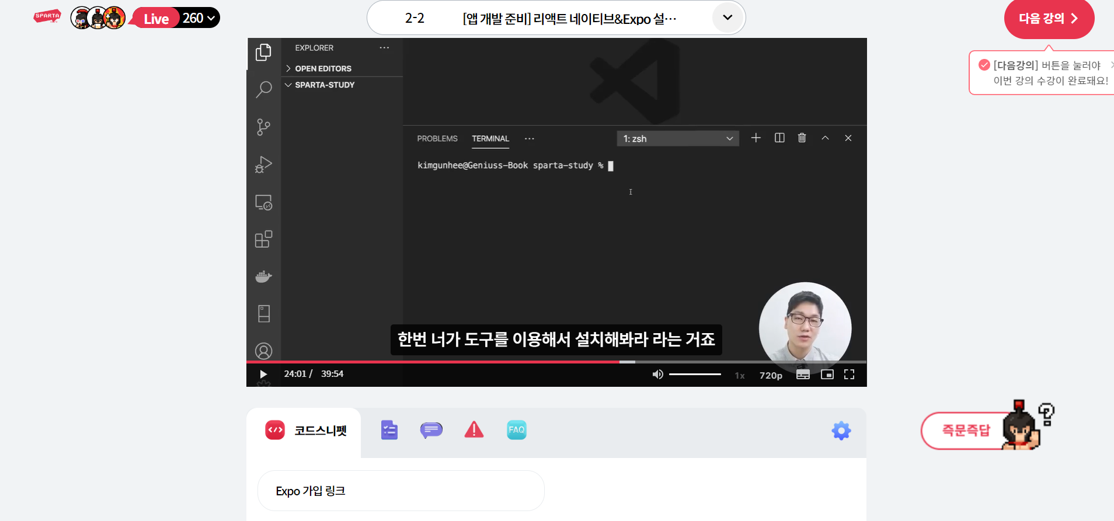Viewport: 1114px width, 521px height.
Task: Switch to PROBLEMS tab
Action: click(437, 139)
